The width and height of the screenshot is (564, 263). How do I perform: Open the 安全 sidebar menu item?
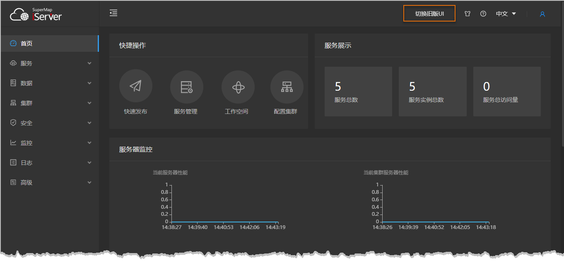point(50,123)
